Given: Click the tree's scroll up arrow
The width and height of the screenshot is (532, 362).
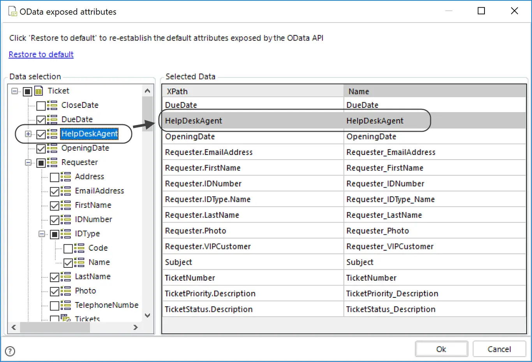Looking at the screenshot, I should tap(148, 91).
